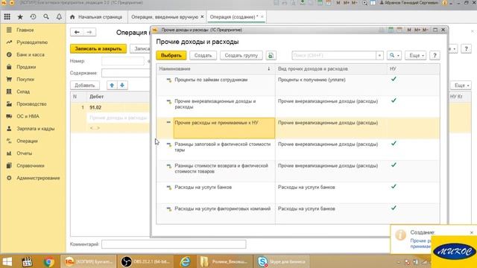Select the Проценты по займам сотрудникам row
The height and width of the screenshot is (268, 477).
coord(298,85)
